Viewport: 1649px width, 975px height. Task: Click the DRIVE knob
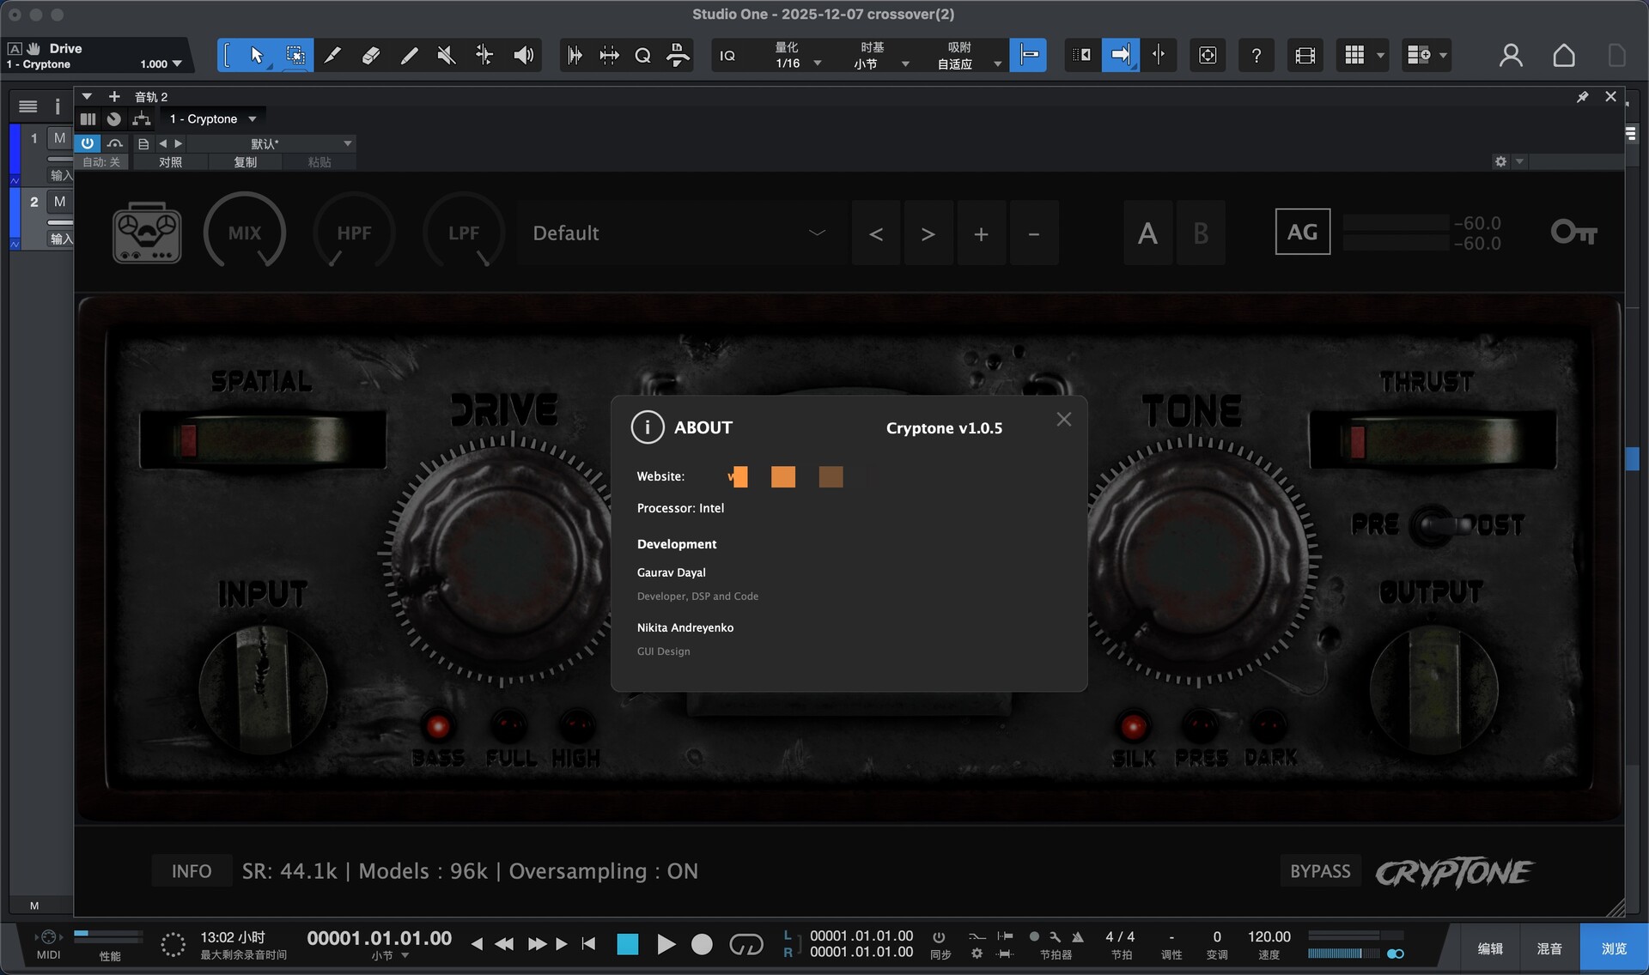point(507,556)
